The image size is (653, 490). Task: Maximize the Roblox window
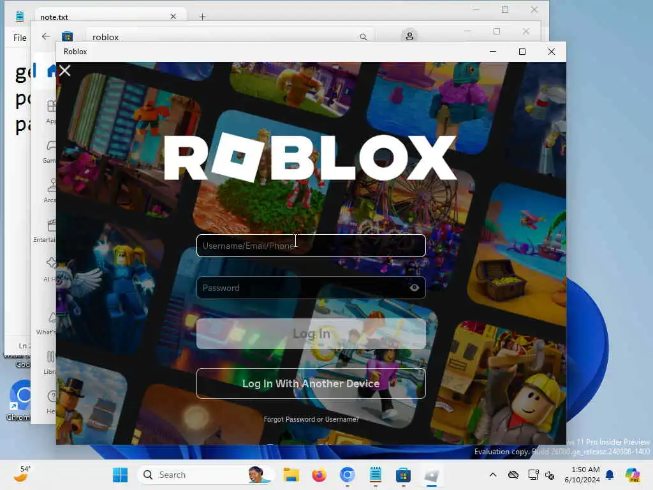(522, 52)
